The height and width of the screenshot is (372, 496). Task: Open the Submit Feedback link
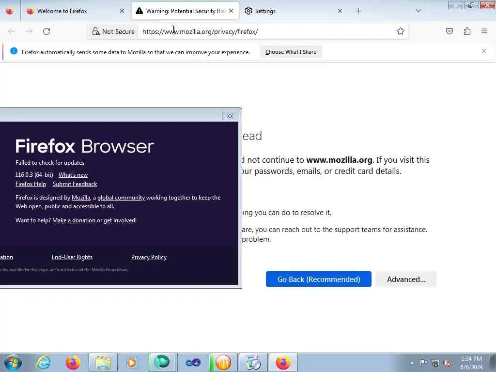[75, 184]
